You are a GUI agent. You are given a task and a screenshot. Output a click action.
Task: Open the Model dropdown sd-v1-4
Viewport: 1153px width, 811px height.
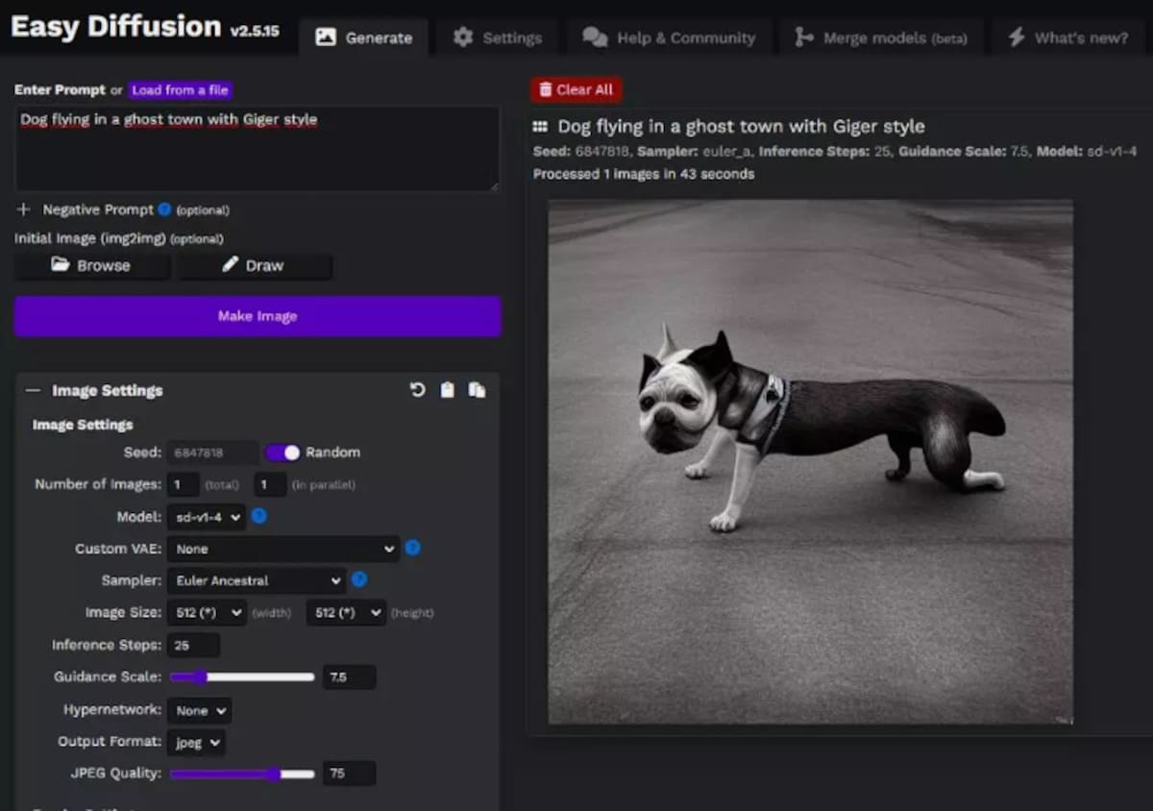207,517
